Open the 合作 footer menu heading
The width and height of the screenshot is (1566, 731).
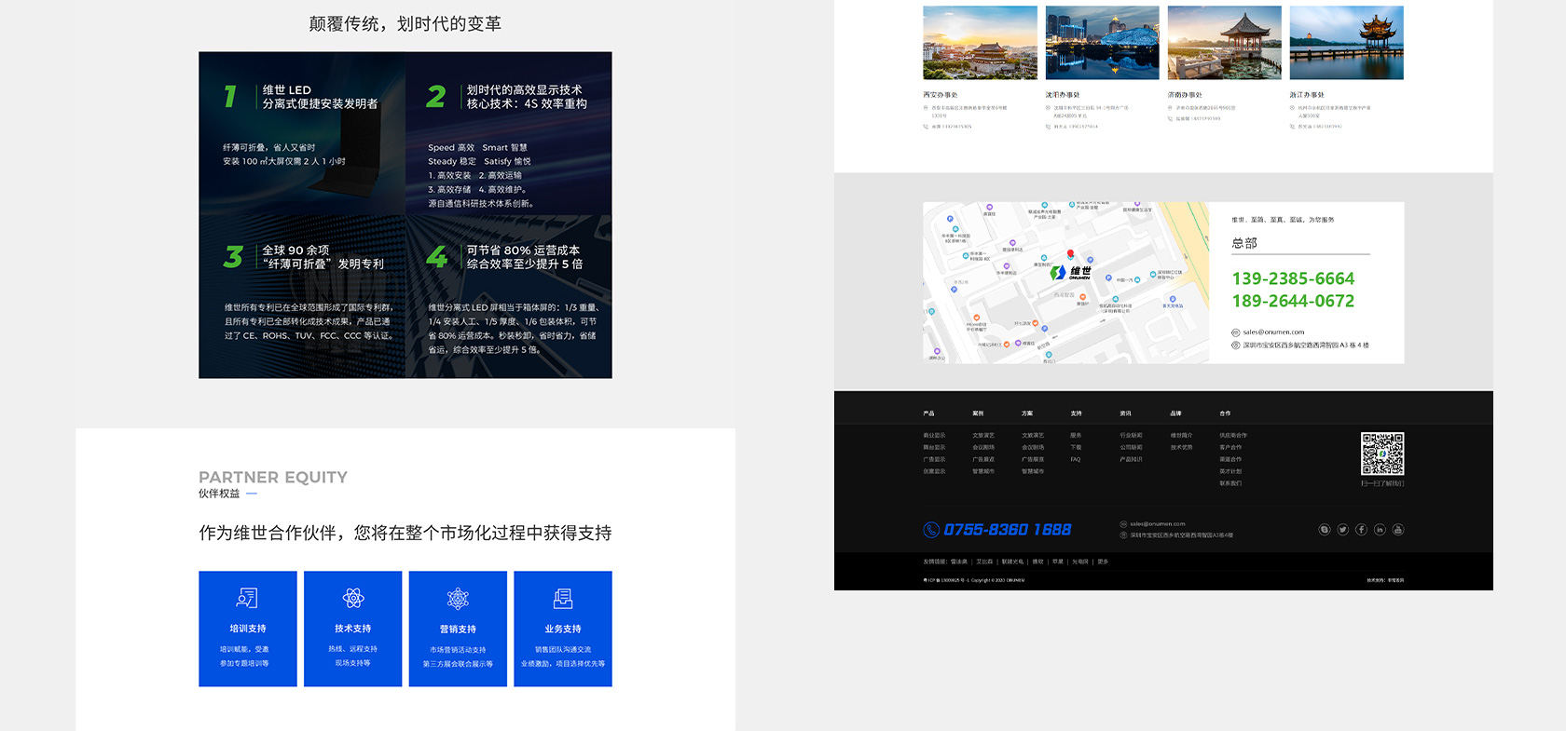[1225, 413]
